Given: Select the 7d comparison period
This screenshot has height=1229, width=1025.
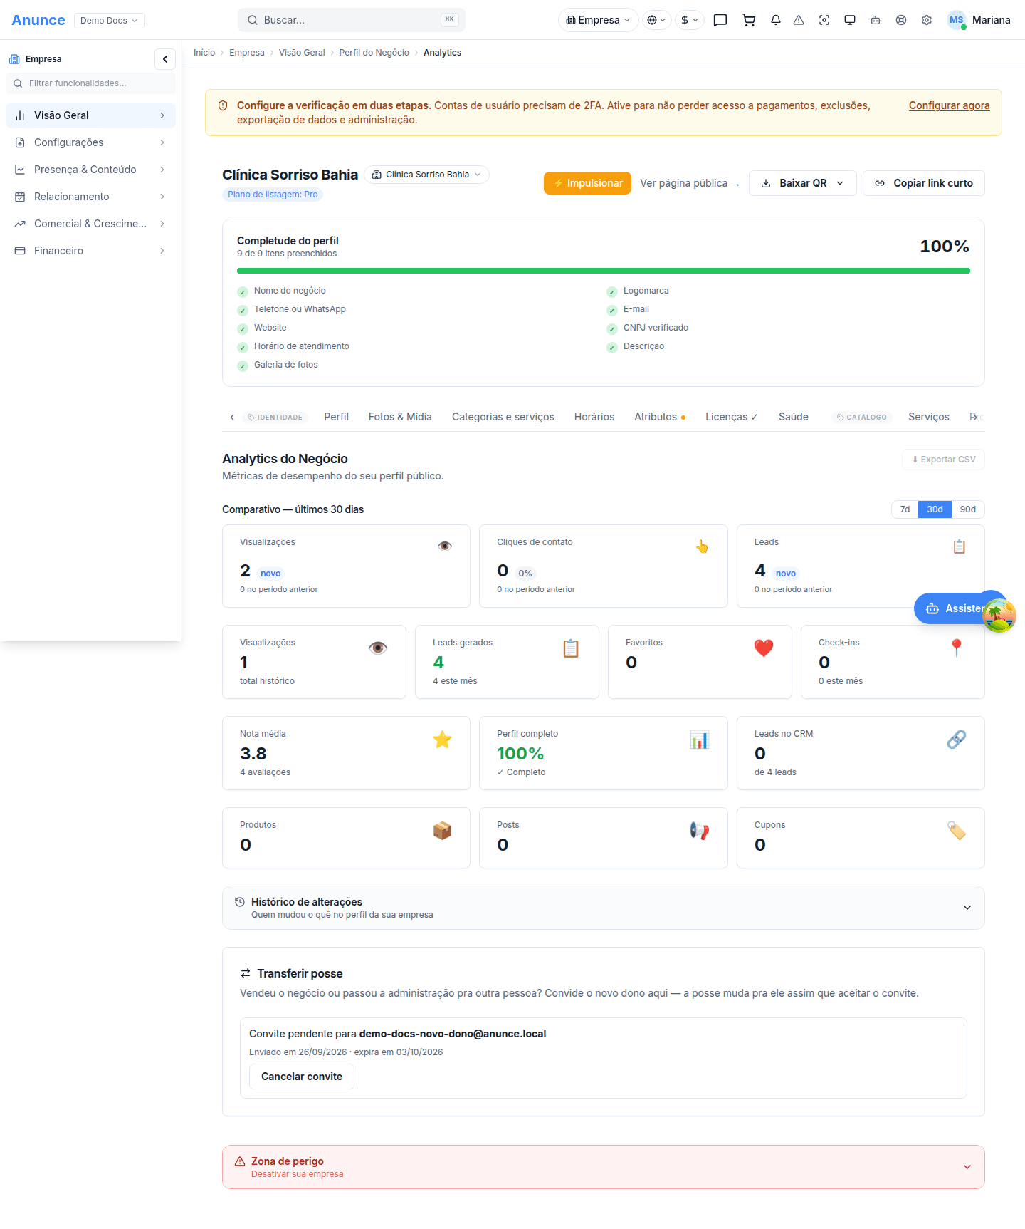Looking at the screenshot, I should click(x=905, y=509).
